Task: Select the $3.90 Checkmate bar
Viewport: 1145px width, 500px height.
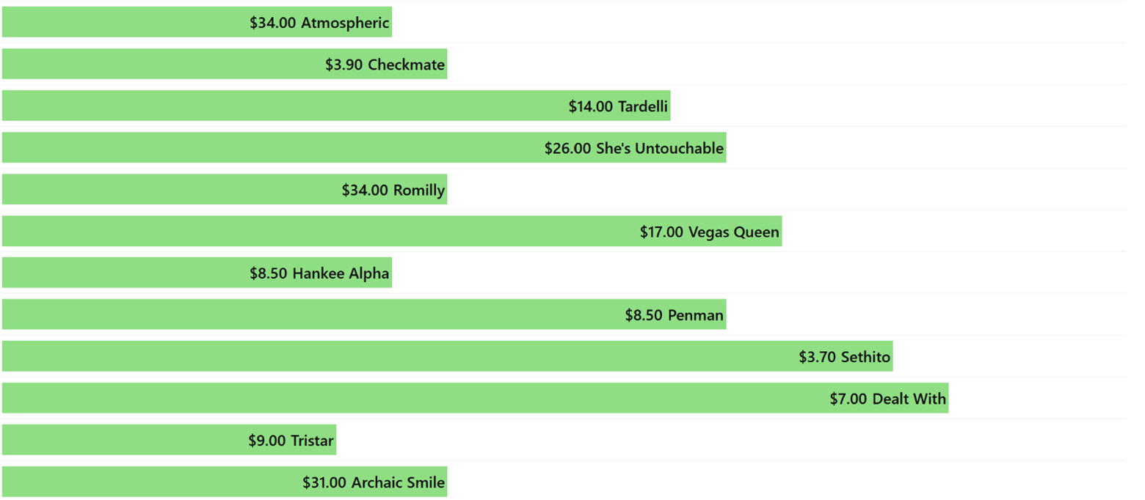Action: tap(225, 64)
